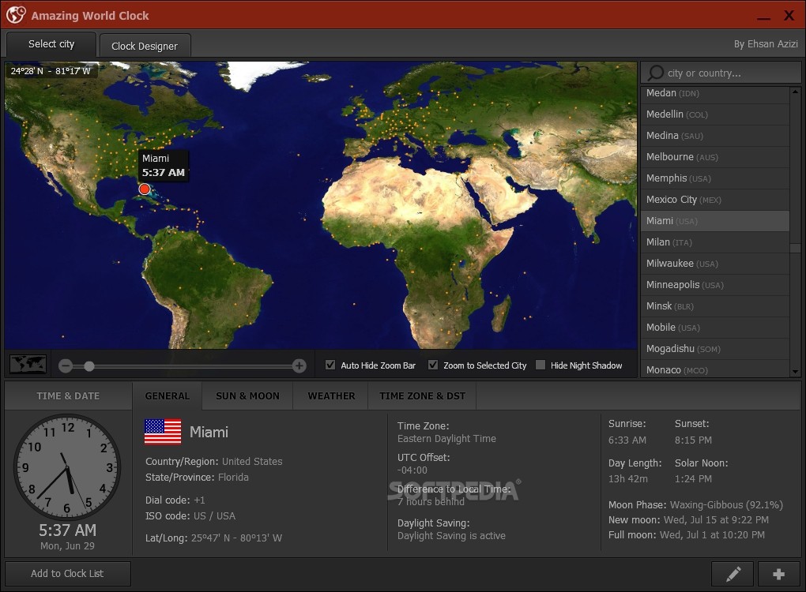Minimize the Amazing World Clock window

click(x=763, y=17)
